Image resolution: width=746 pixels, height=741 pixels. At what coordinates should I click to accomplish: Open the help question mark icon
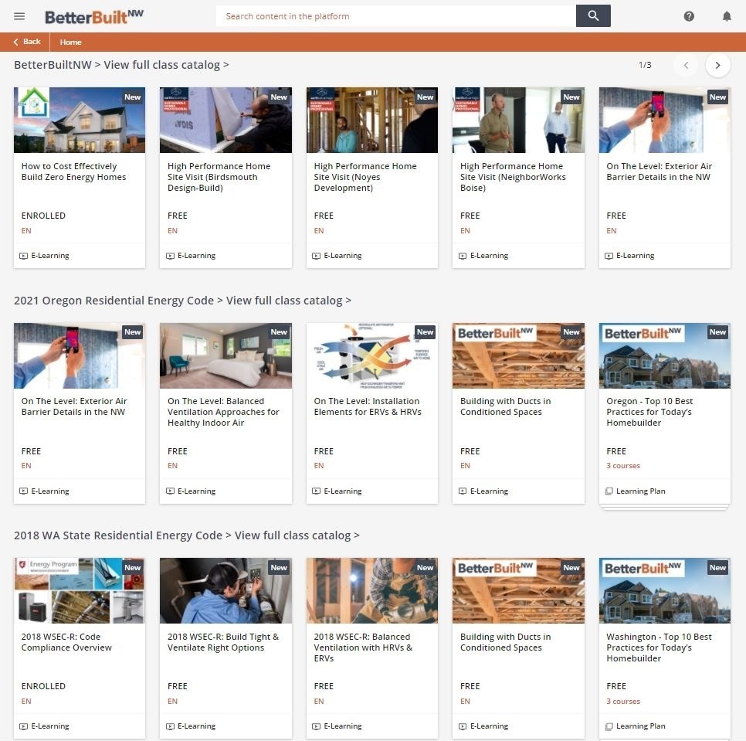coord(688,16)
